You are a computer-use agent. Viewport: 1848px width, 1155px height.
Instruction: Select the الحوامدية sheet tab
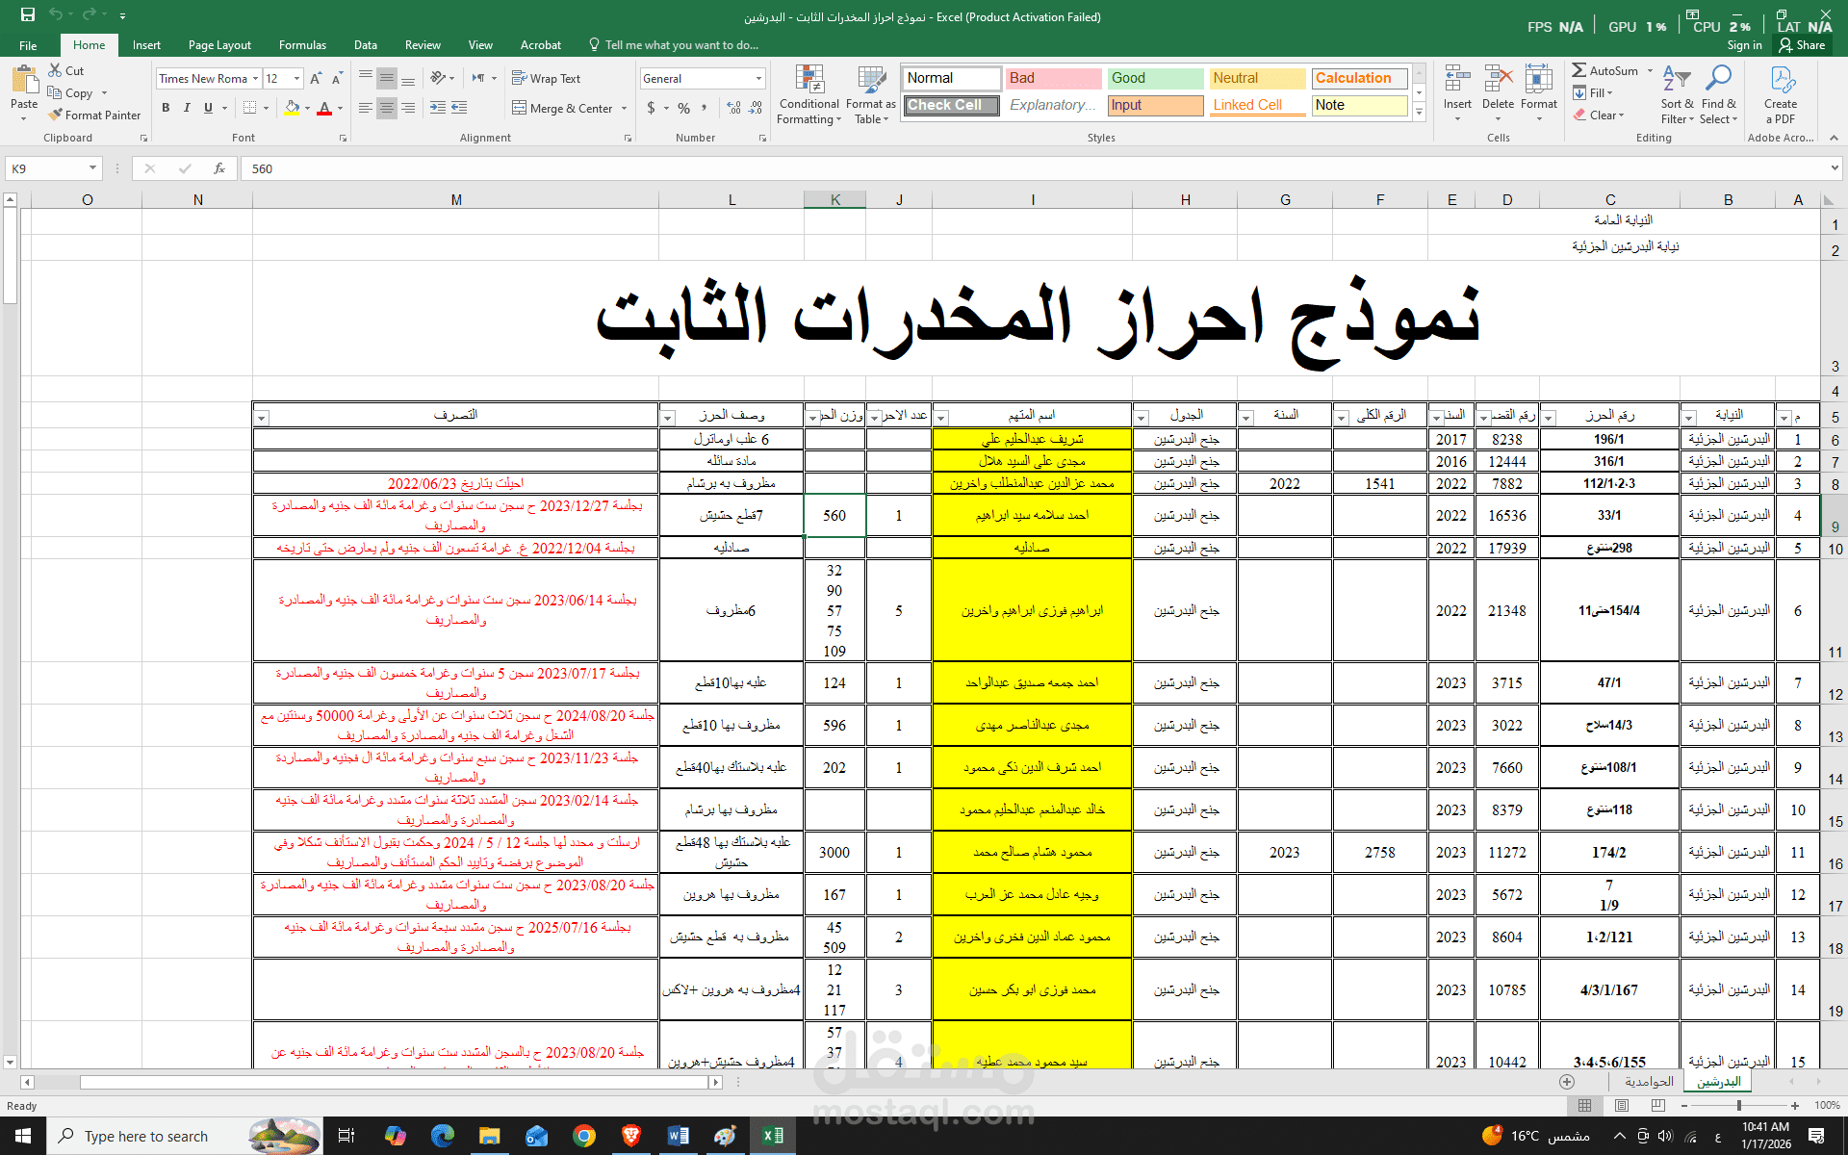pos(1649,1082)
